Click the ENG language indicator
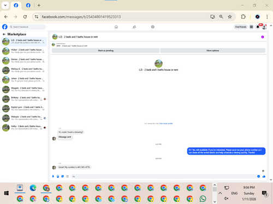Viewport: 273px width, 204px height. (234, 193)
